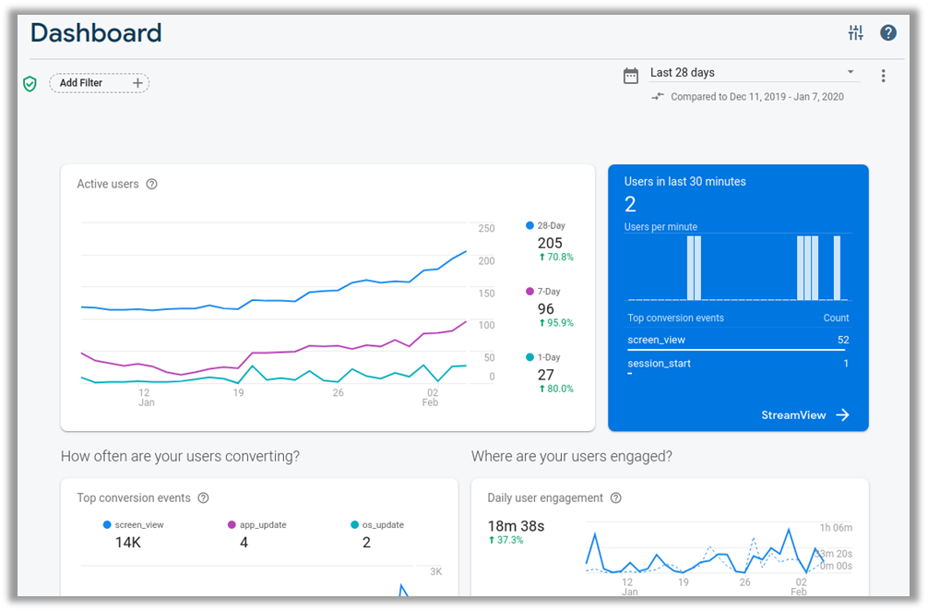Select the 28-Day active users metric
Viewport: 928px width, 611px height.
551,241
